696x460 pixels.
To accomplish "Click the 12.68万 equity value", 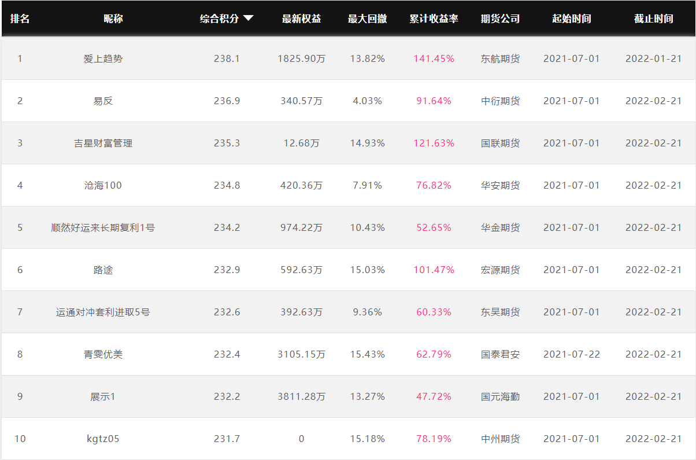I will pos(302,143).
